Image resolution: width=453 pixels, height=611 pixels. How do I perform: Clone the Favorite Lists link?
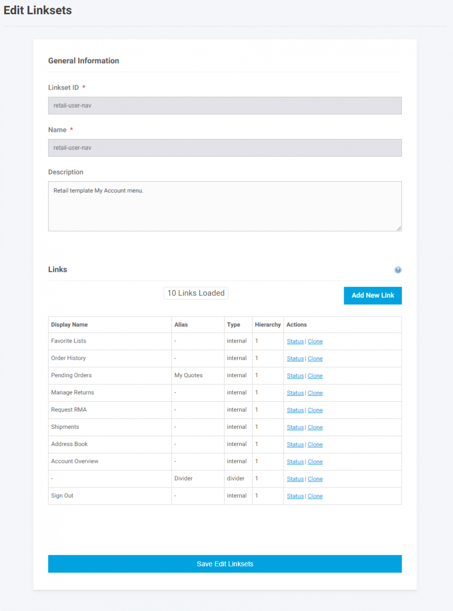(x=315, y=341)
